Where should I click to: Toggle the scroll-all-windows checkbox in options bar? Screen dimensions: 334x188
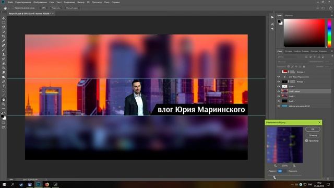[x=13, y=8]
